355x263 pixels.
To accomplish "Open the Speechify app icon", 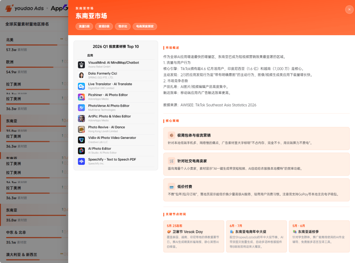I will 81,161.
